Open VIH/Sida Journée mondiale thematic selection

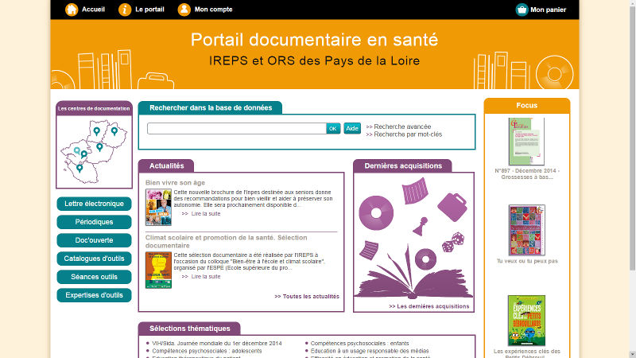217,344
